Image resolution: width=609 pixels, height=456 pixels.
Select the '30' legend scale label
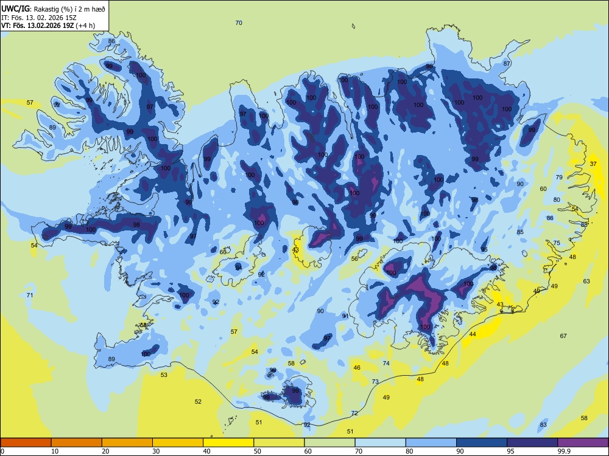coord(156,451)
